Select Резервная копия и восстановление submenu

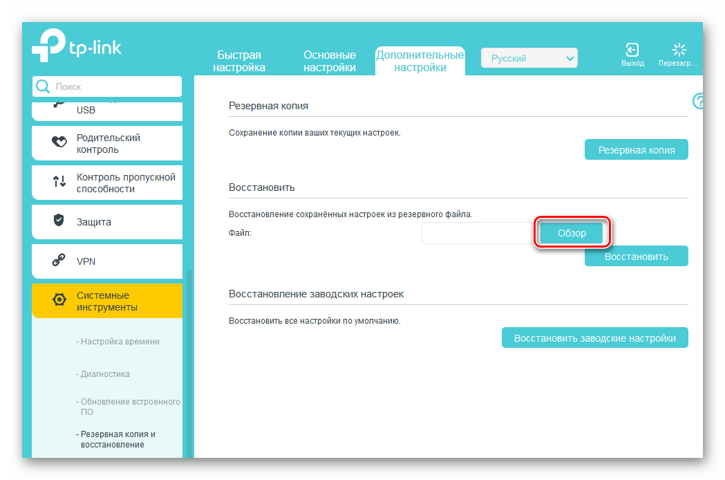pos(116,439)
